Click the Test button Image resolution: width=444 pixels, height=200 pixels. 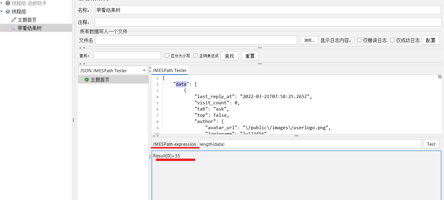pyautogui.click(x=431, y=144)
